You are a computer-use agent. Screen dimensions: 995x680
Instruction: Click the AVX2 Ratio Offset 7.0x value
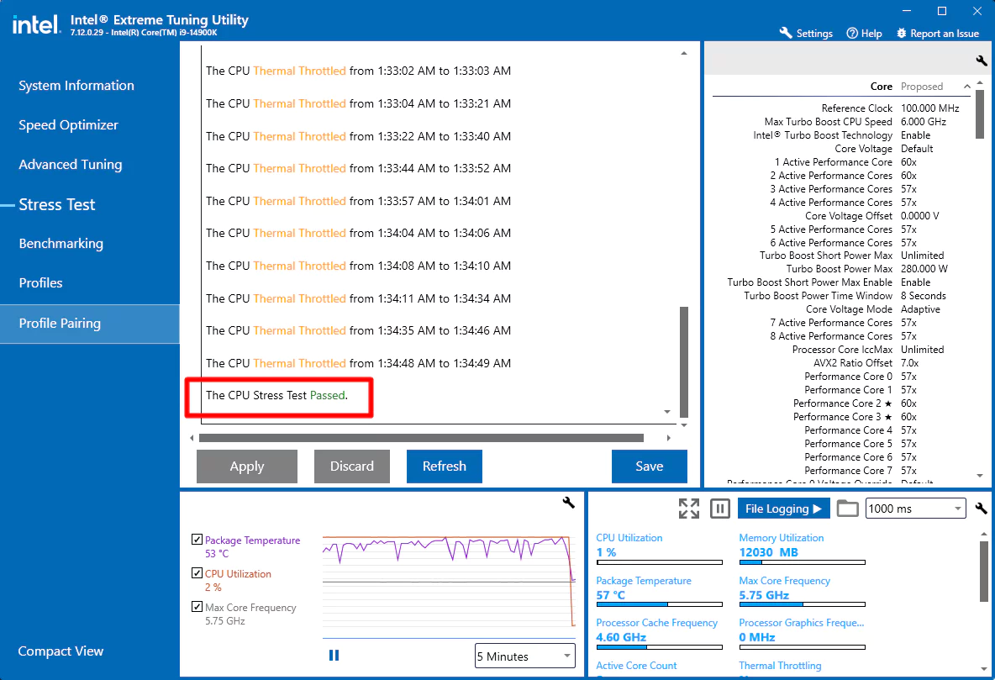(x=909, y=363)
